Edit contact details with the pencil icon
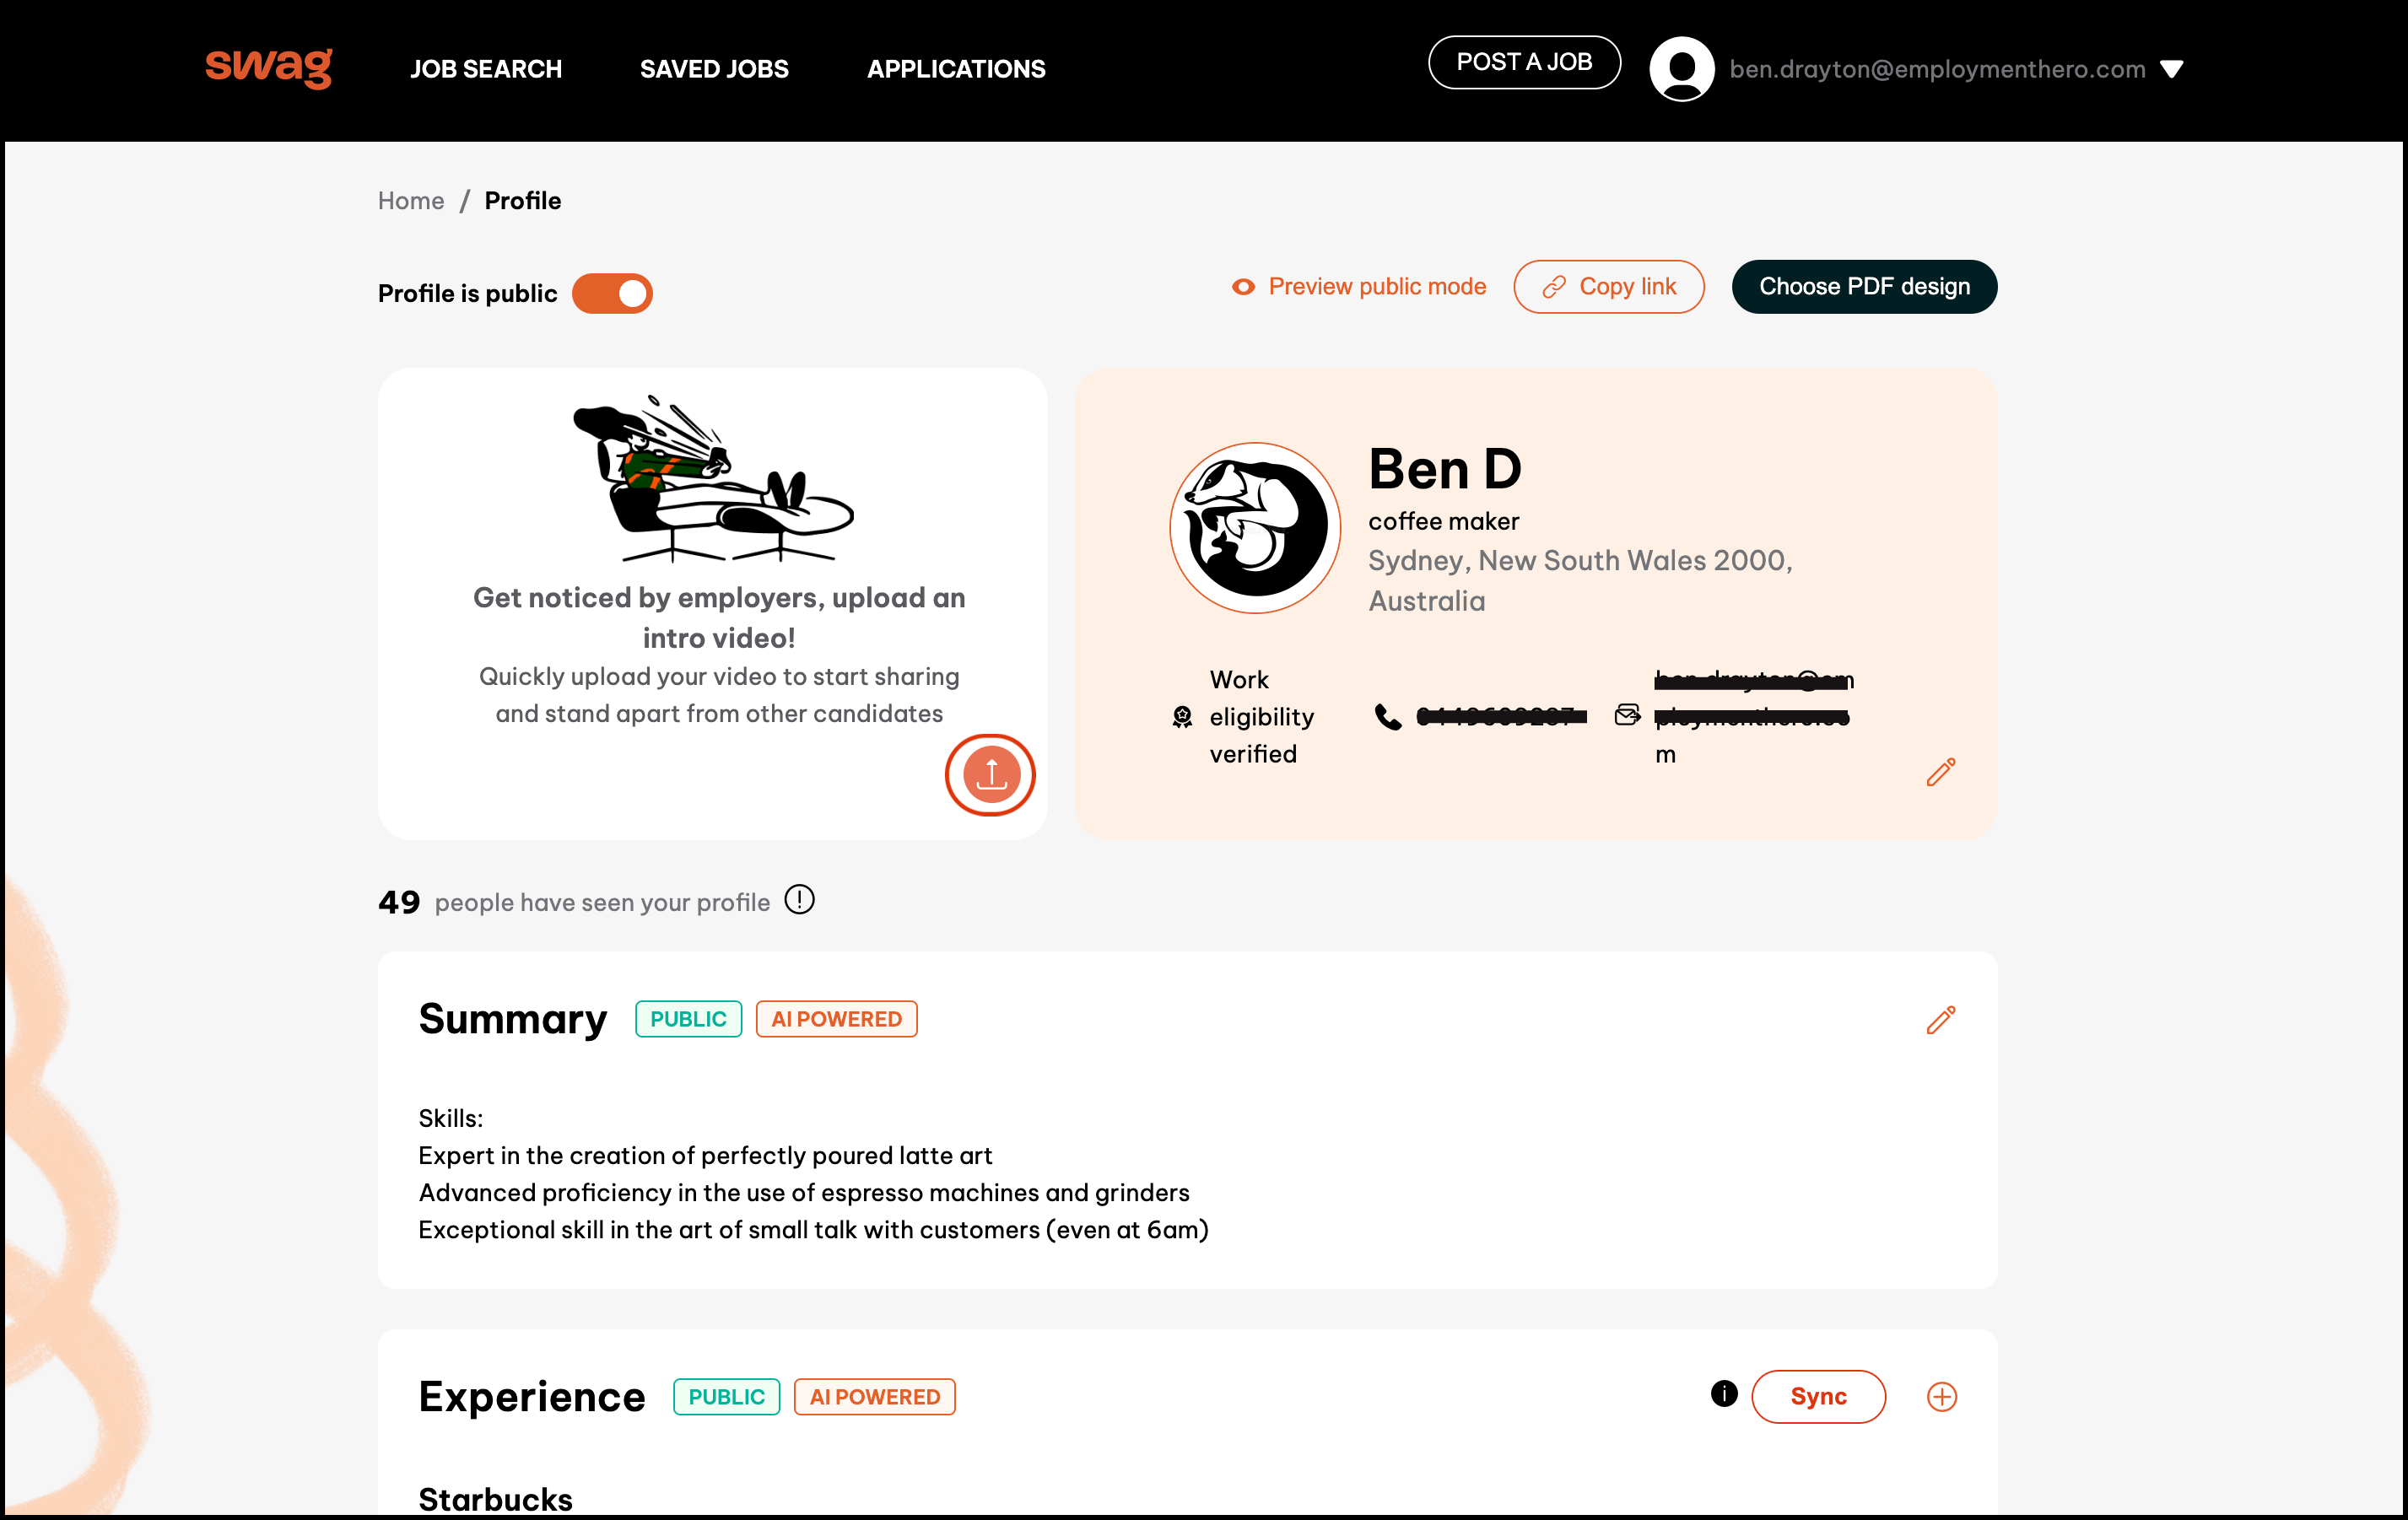This screenshot has width=2408, height=1520. coord(1941,772)
